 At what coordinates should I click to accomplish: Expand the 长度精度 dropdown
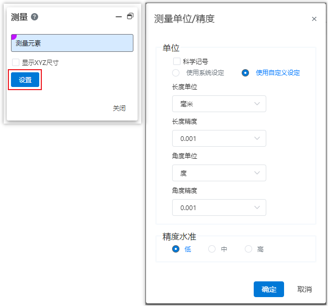219,138
